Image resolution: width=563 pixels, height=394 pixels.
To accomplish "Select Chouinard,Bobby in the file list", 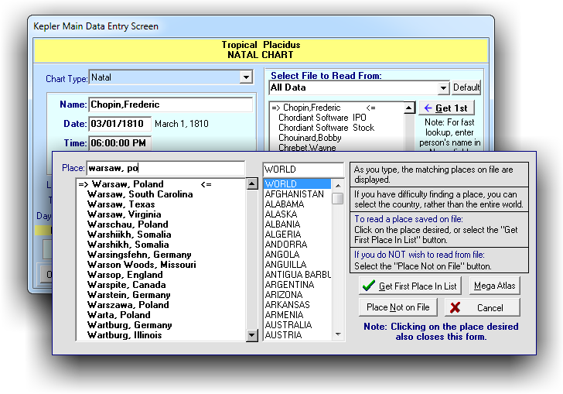I will 309,138.
